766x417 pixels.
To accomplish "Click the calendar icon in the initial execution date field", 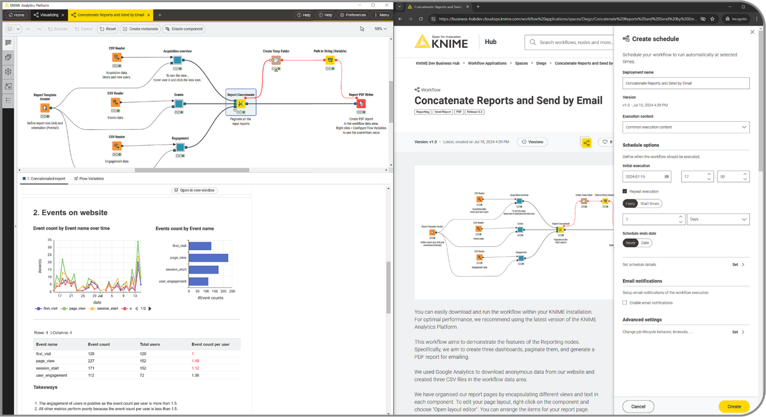I will [666, 176].
